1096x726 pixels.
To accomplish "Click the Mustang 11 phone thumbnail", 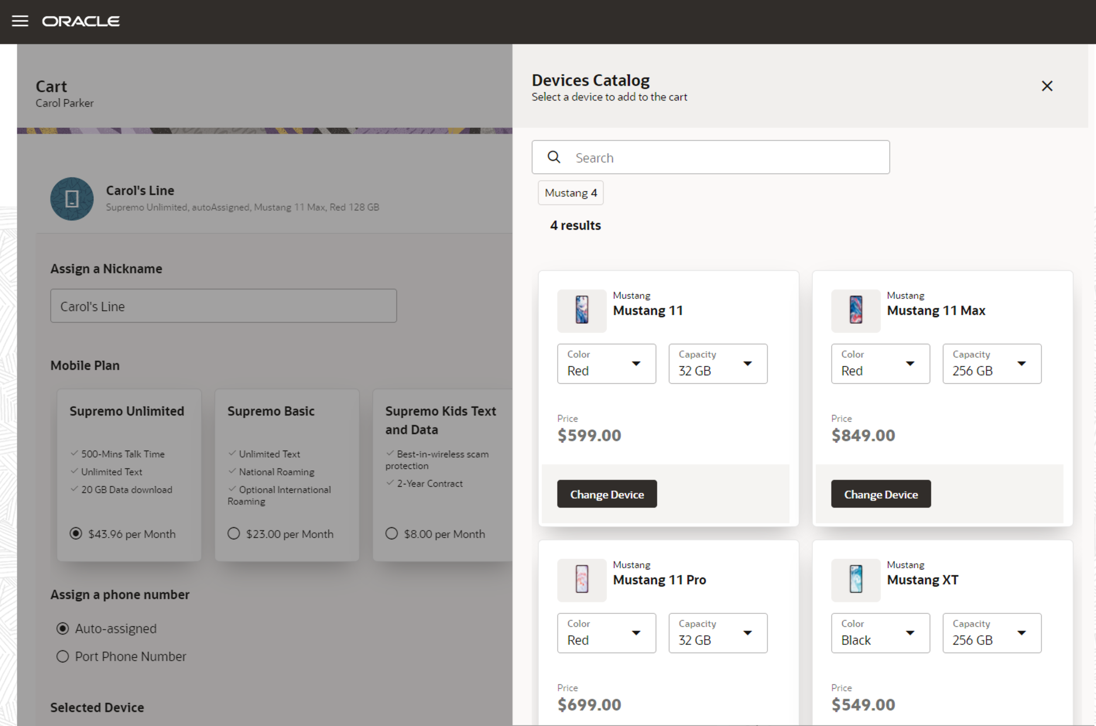I will point(582,310).
